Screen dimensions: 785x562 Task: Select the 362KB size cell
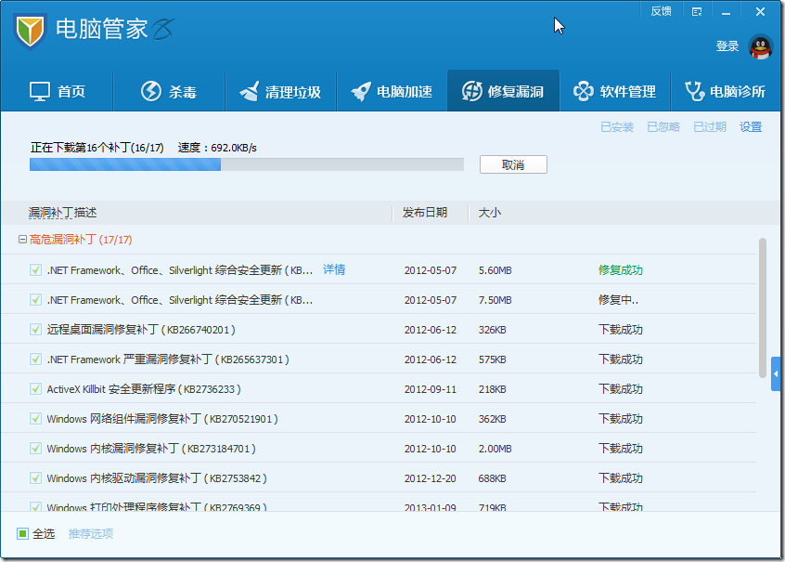click(492, 419)
